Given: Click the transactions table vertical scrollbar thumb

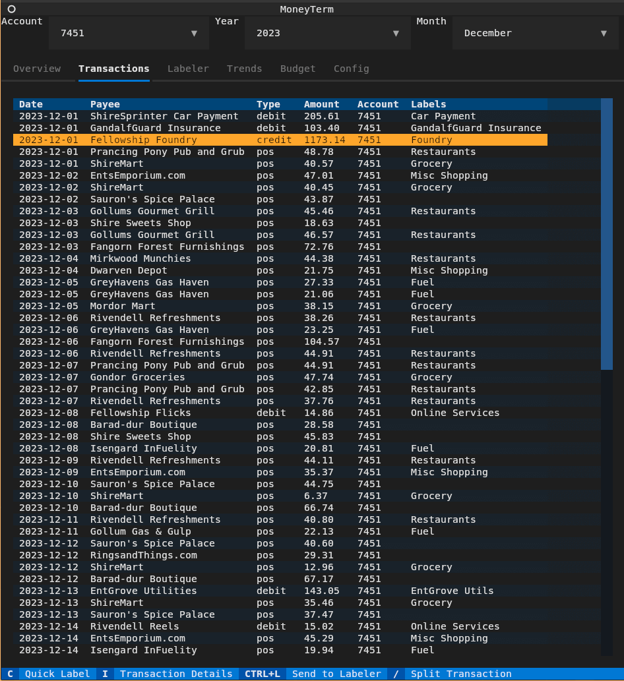Looking at the screenshot, I should pyautogui.click(x=606, y=234).
